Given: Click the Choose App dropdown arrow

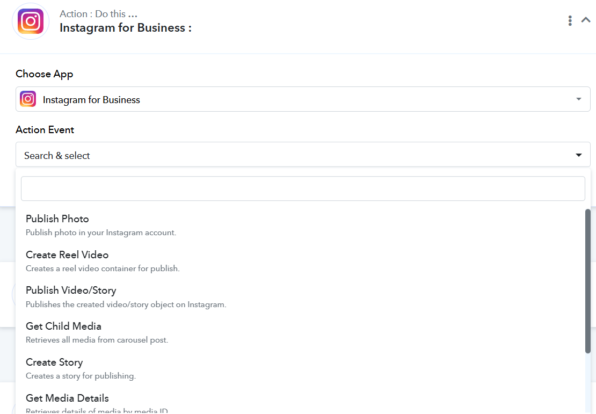Looking at the screenshot, I should 578,99.
